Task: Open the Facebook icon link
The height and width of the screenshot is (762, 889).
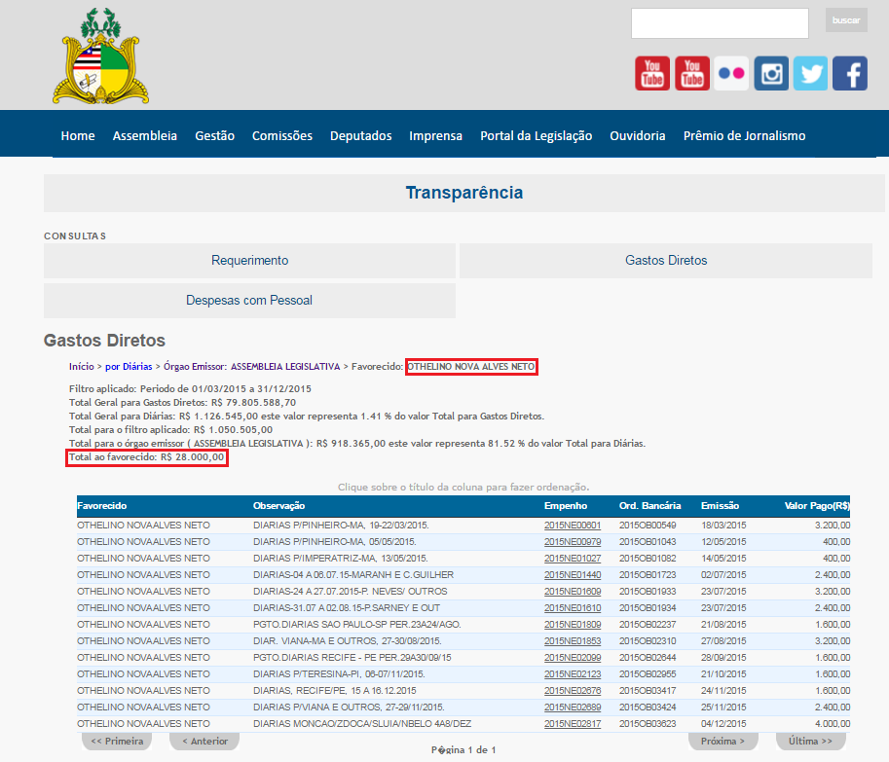Action: tap(850, 74)
